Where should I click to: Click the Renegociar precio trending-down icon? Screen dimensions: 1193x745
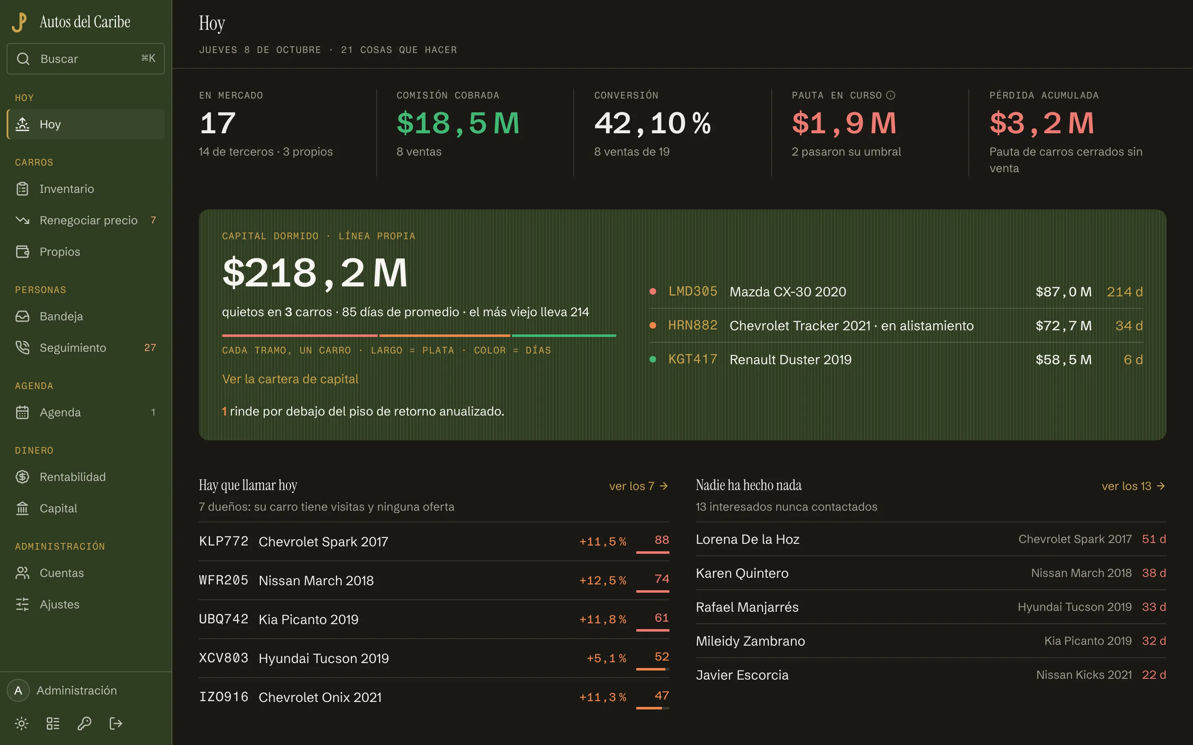[x=22, y=220]
